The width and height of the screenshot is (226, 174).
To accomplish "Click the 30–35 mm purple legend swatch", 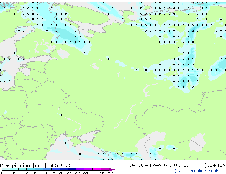I will (x=80, y=169).
